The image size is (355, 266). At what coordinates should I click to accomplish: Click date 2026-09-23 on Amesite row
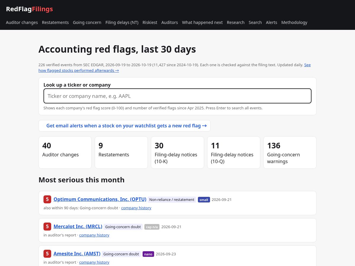166,254
